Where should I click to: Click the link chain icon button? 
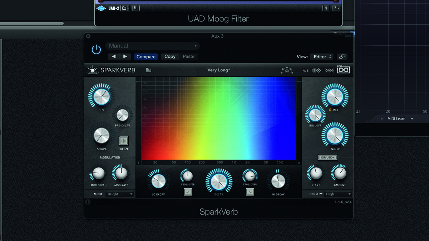(x=342, y=57)
